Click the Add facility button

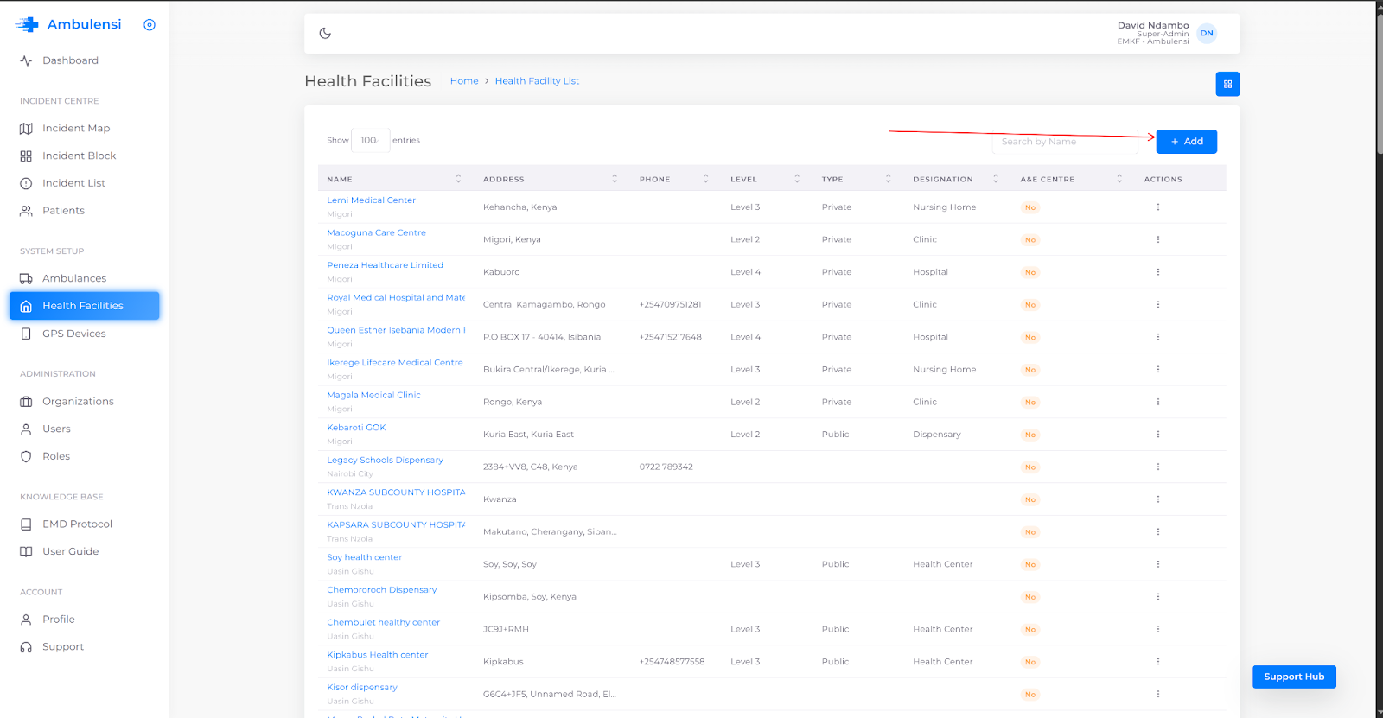(1186, 142)
